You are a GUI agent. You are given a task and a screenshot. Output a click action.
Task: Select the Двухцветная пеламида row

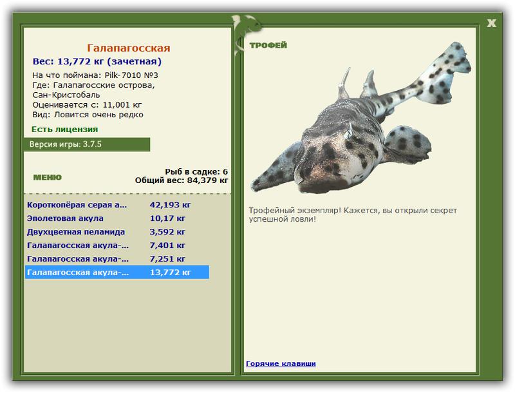tap(117, 232)
